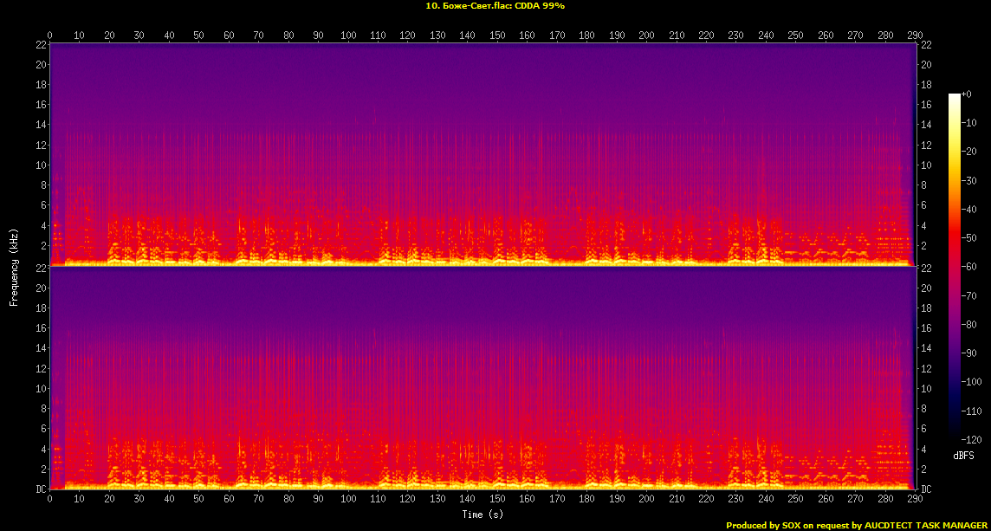Click the "-120" label on the color scale
991x531 pixels.
(970, 438)
